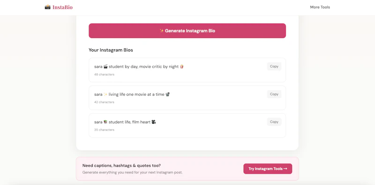
Task: Click the movie camera emoji in third bio
Action: [x=154, y=122]
